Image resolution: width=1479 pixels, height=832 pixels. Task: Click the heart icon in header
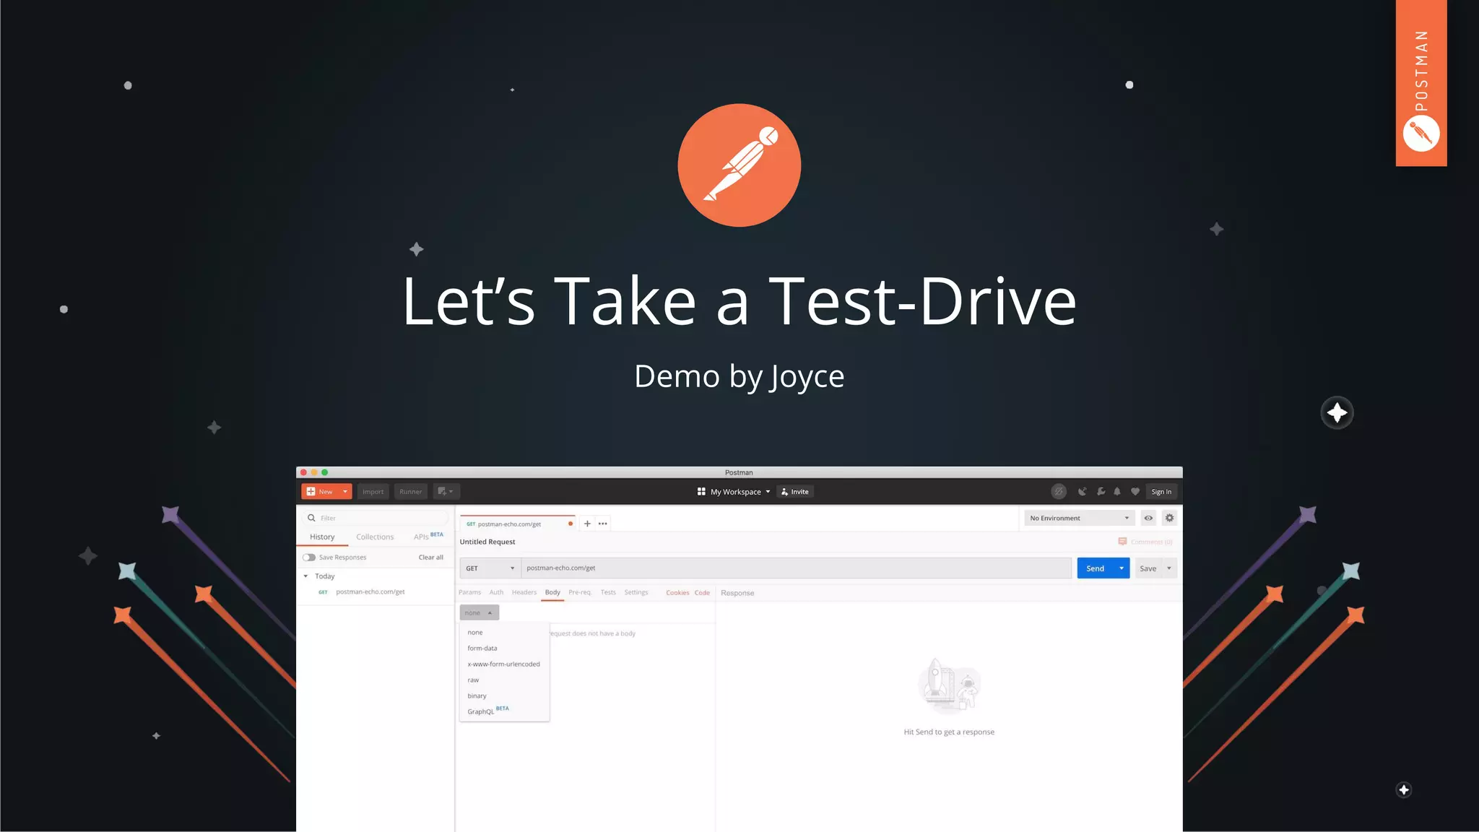click(x=1135, y=492)
